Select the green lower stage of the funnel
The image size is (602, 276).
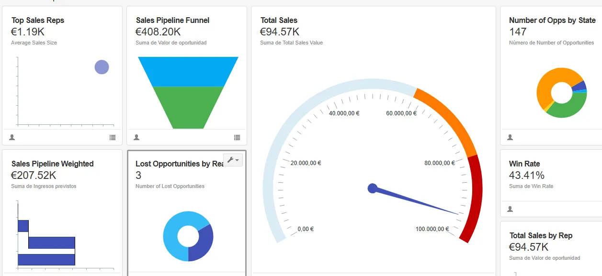[x=188, y=108]
